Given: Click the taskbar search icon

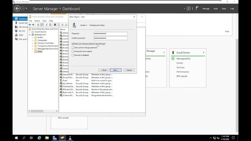Looking at the screenshot, I should tap(24, 138).
